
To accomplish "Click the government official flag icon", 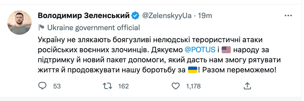I will [41, 27].
